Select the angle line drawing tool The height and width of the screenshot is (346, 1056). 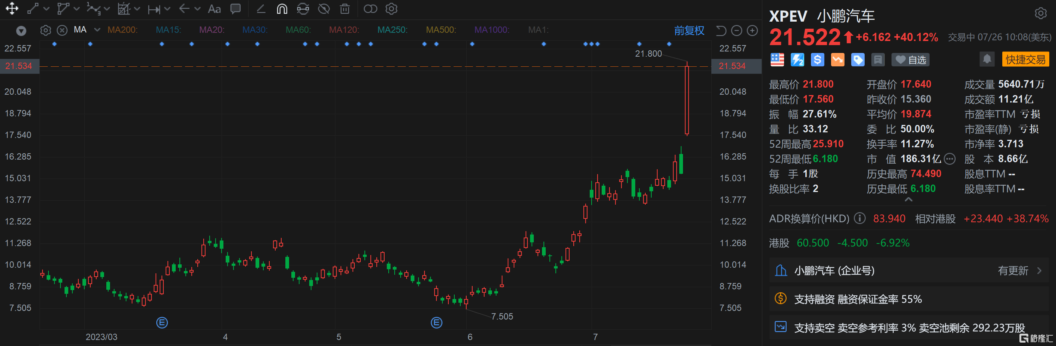[x=261, y=9]
